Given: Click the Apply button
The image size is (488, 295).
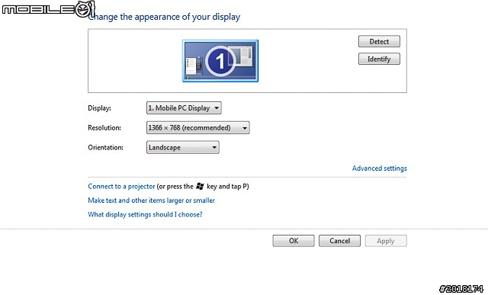Looking at the screenshot, I should click(x=386, y=241).
